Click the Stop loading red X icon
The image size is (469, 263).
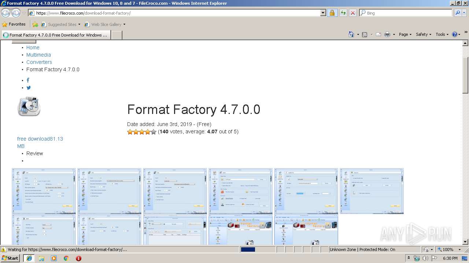(352, 13)
